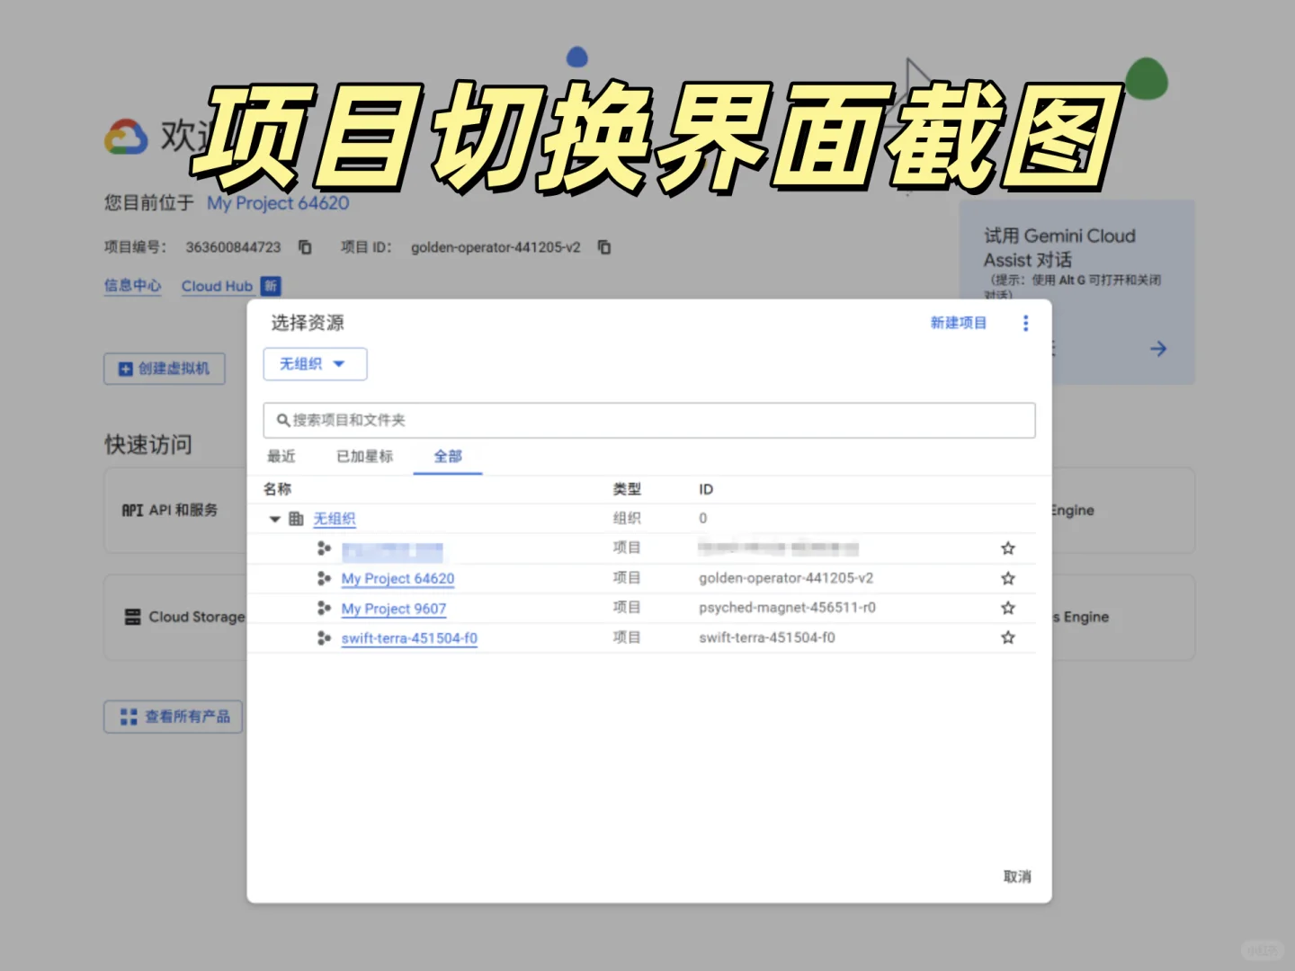Viewport: 1295px width, 971px height.
Task: Click the 新建项目 link
Action: [959, 323]
